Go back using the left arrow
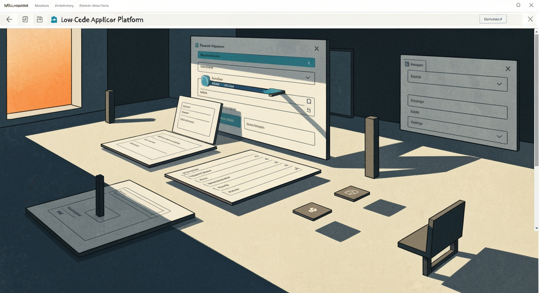539x293 pixels. 9,19
